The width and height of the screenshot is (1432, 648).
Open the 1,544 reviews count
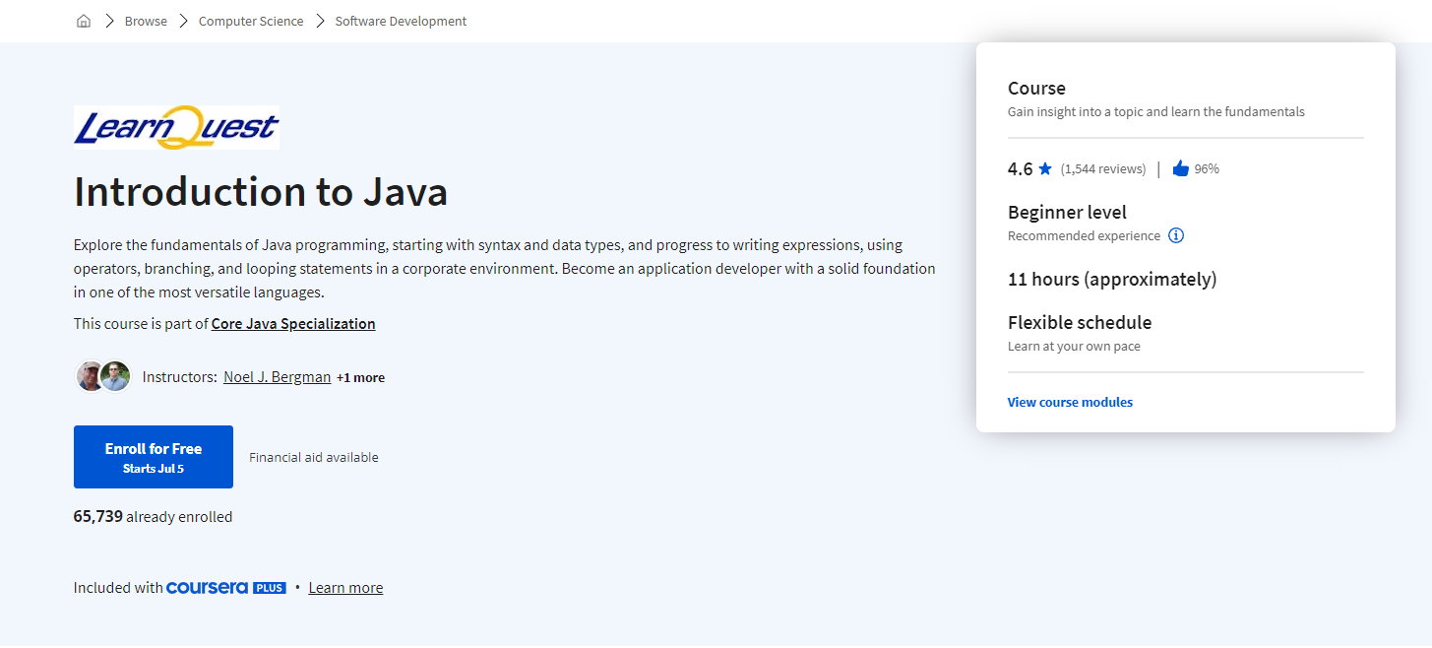(1103, 169)
